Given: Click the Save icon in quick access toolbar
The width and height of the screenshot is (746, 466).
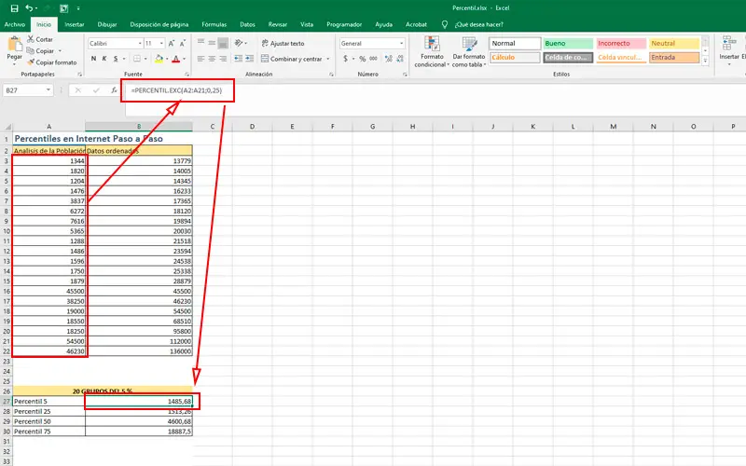Looking at the screenshot, I should [13, 7].
